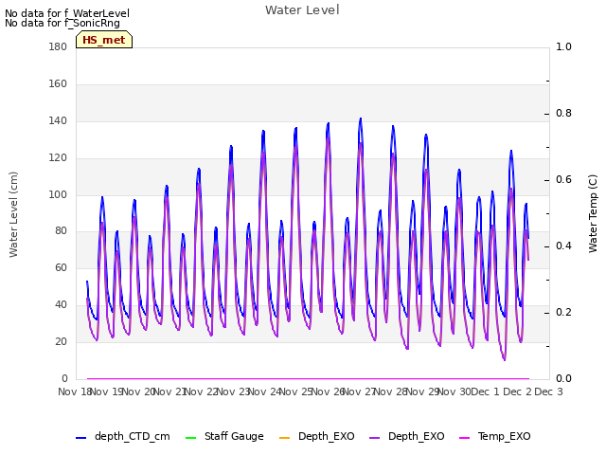This screenshot has width=606, height=455.
Task: Click the Water Temp (C) axis title
Action: 593,213
